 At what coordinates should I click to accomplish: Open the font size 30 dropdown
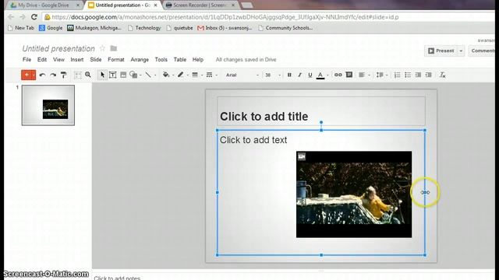[273, 75]
